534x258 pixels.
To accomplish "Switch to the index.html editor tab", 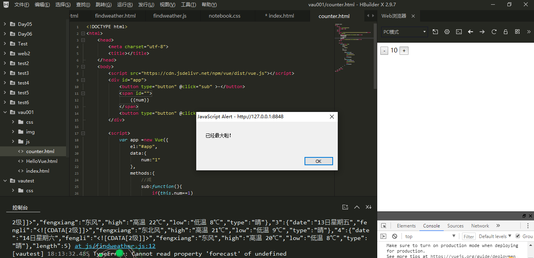I will coord(280,16).
